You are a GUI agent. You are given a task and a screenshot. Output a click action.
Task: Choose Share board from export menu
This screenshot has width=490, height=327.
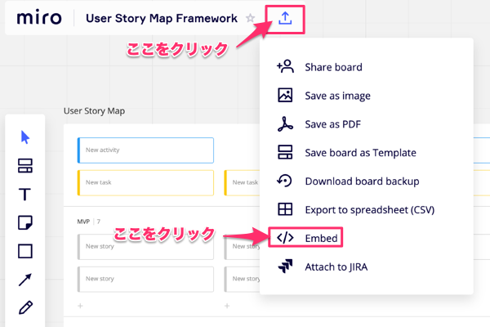tap(333, 67)
